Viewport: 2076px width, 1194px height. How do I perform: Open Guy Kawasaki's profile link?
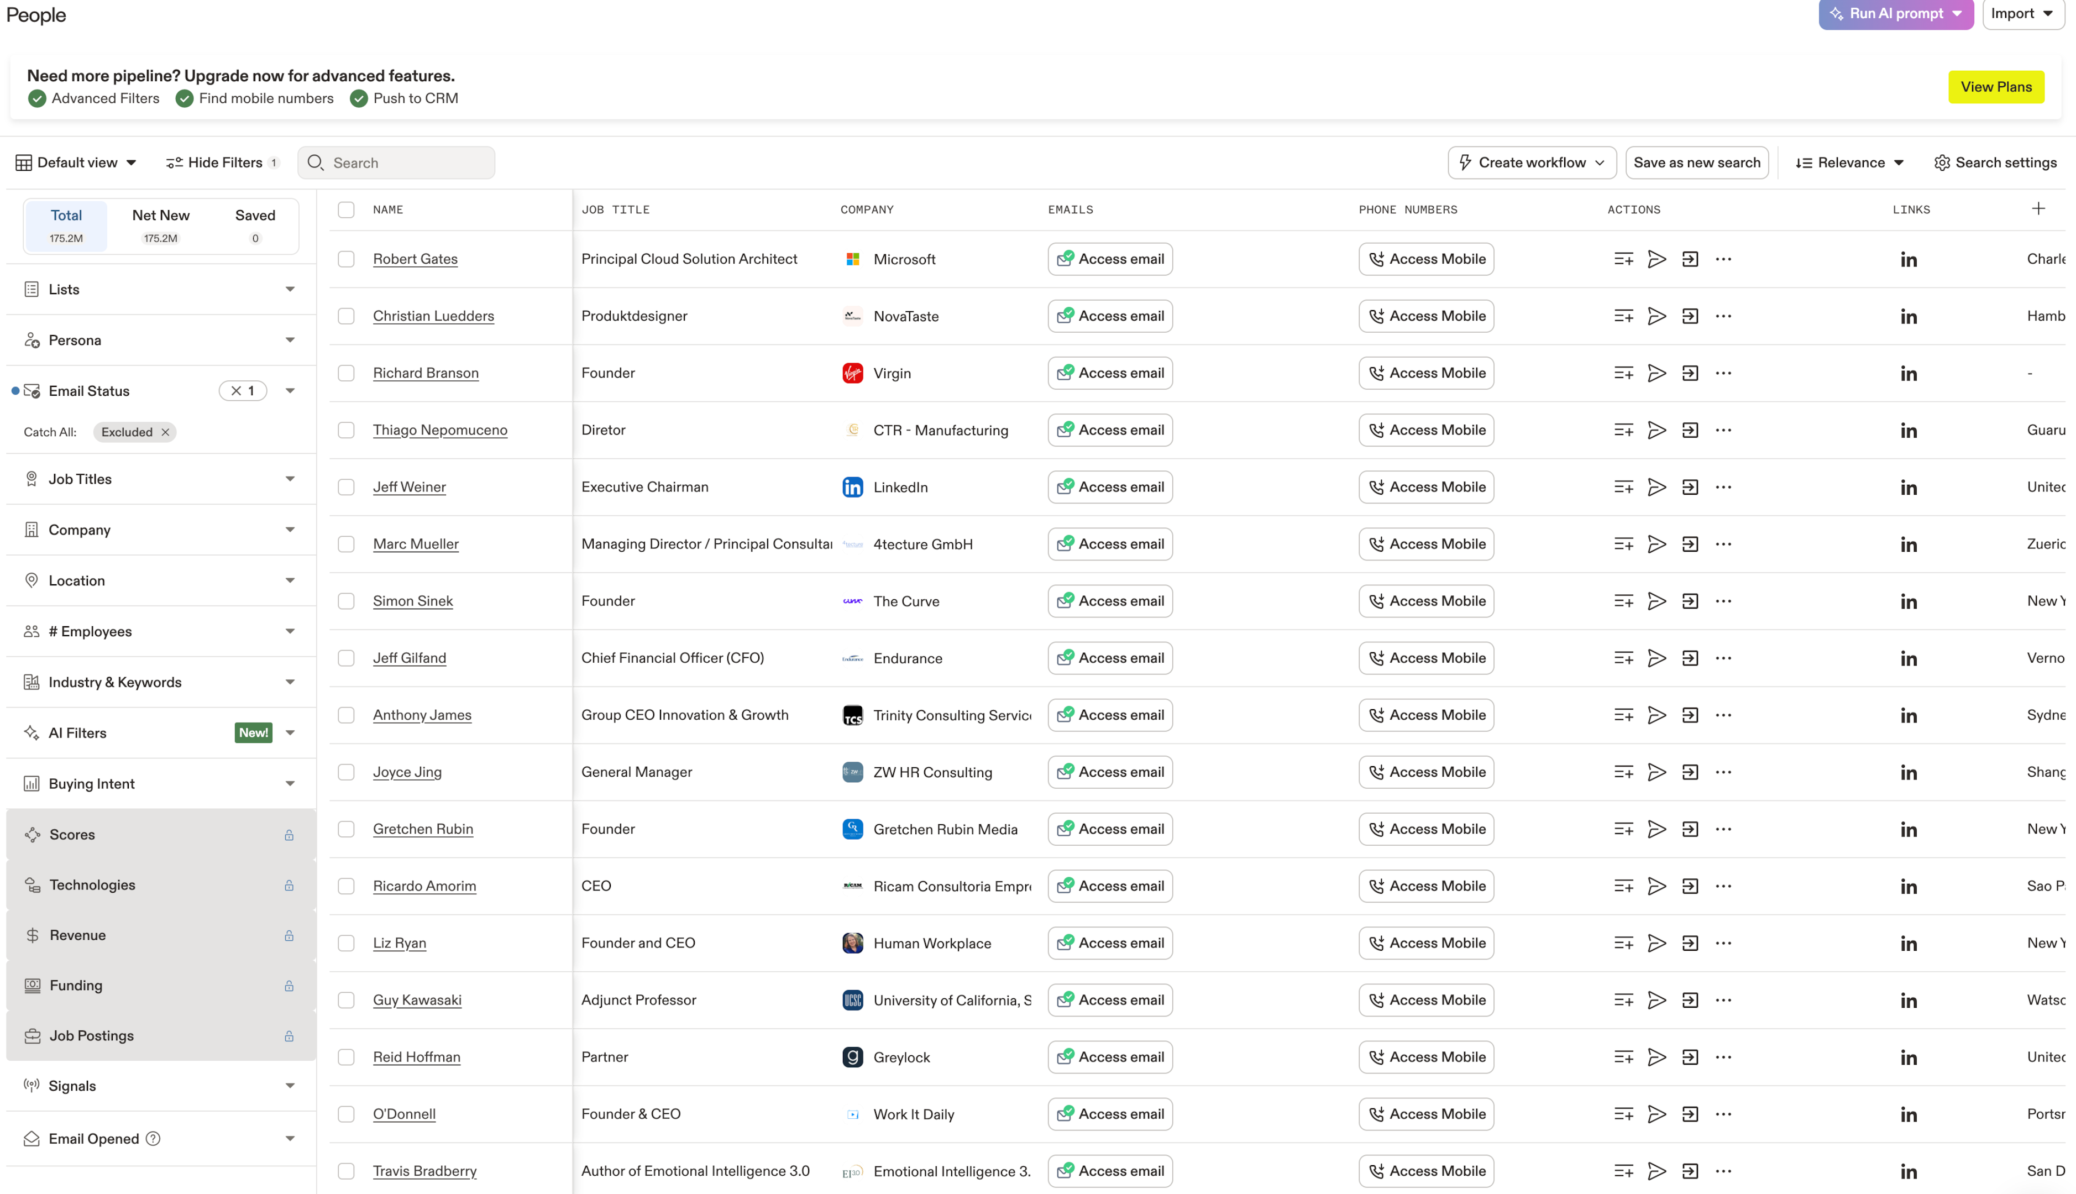pos(417,999)
